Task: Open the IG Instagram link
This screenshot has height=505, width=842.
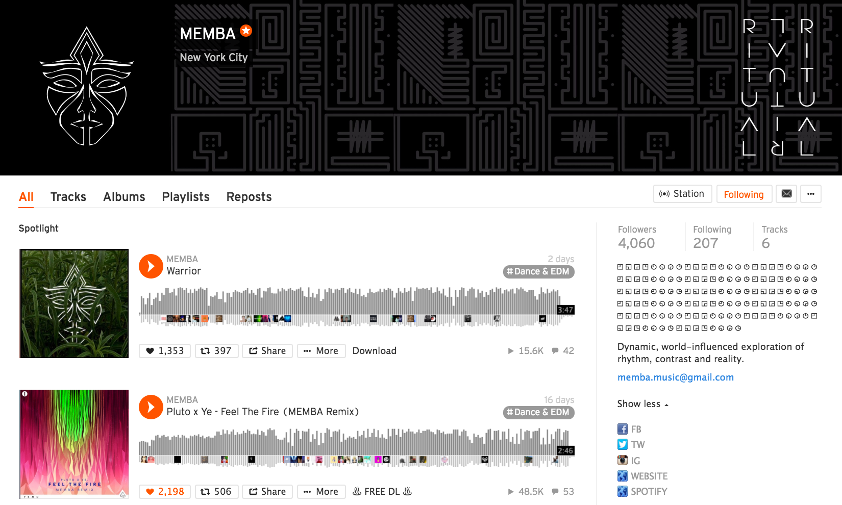Action: pos(629,461)
